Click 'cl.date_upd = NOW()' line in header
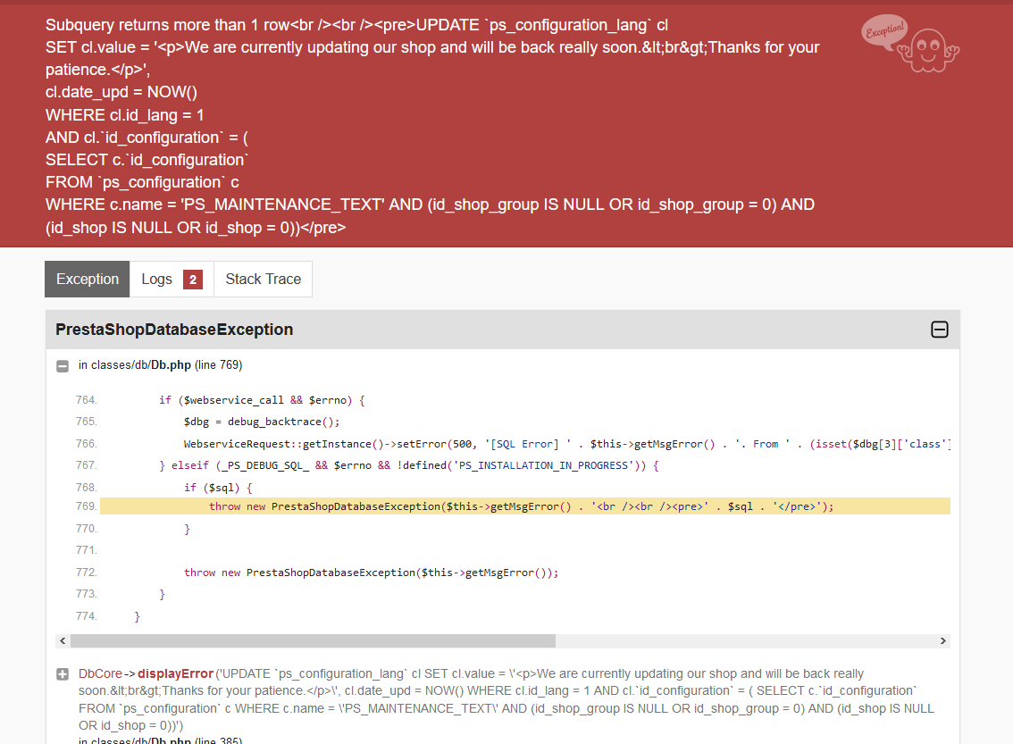The height and width of the screenshot is (744, 1013). coord(121,92)
